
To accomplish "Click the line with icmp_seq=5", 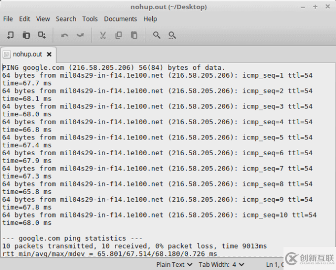I will coord(157,137).
